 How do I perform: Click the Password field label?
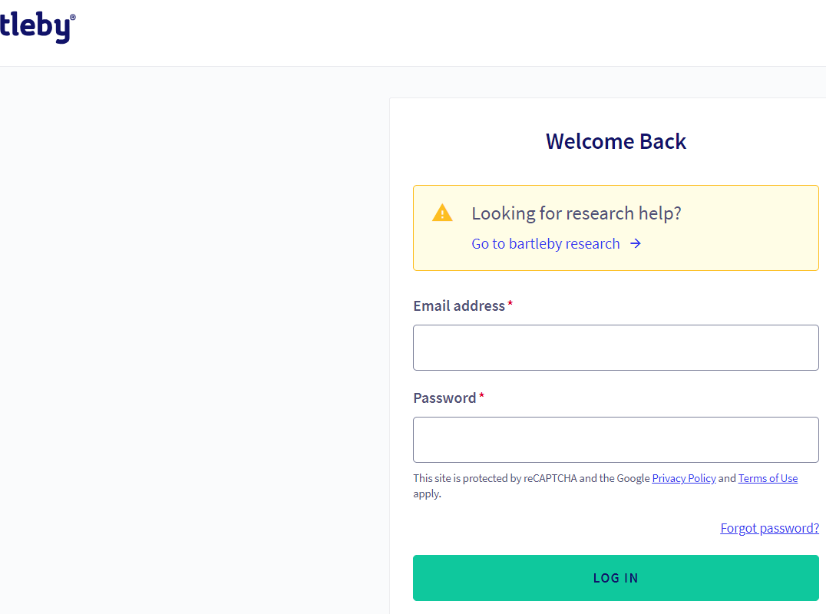pos(444,398)
